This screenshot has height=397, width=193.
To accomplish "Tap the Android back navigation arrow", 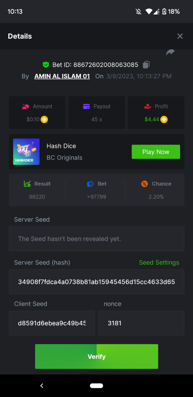I will pos(42,386).
